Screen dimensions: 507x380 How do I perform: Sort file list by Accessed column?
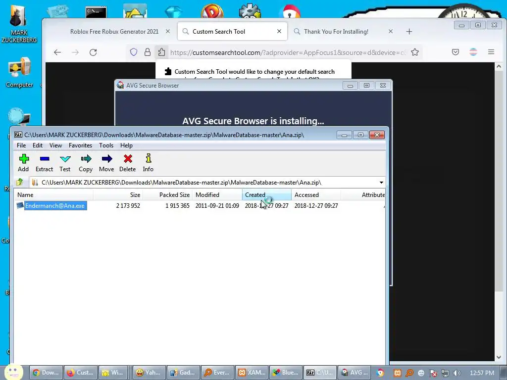click(x=316, y=195)
